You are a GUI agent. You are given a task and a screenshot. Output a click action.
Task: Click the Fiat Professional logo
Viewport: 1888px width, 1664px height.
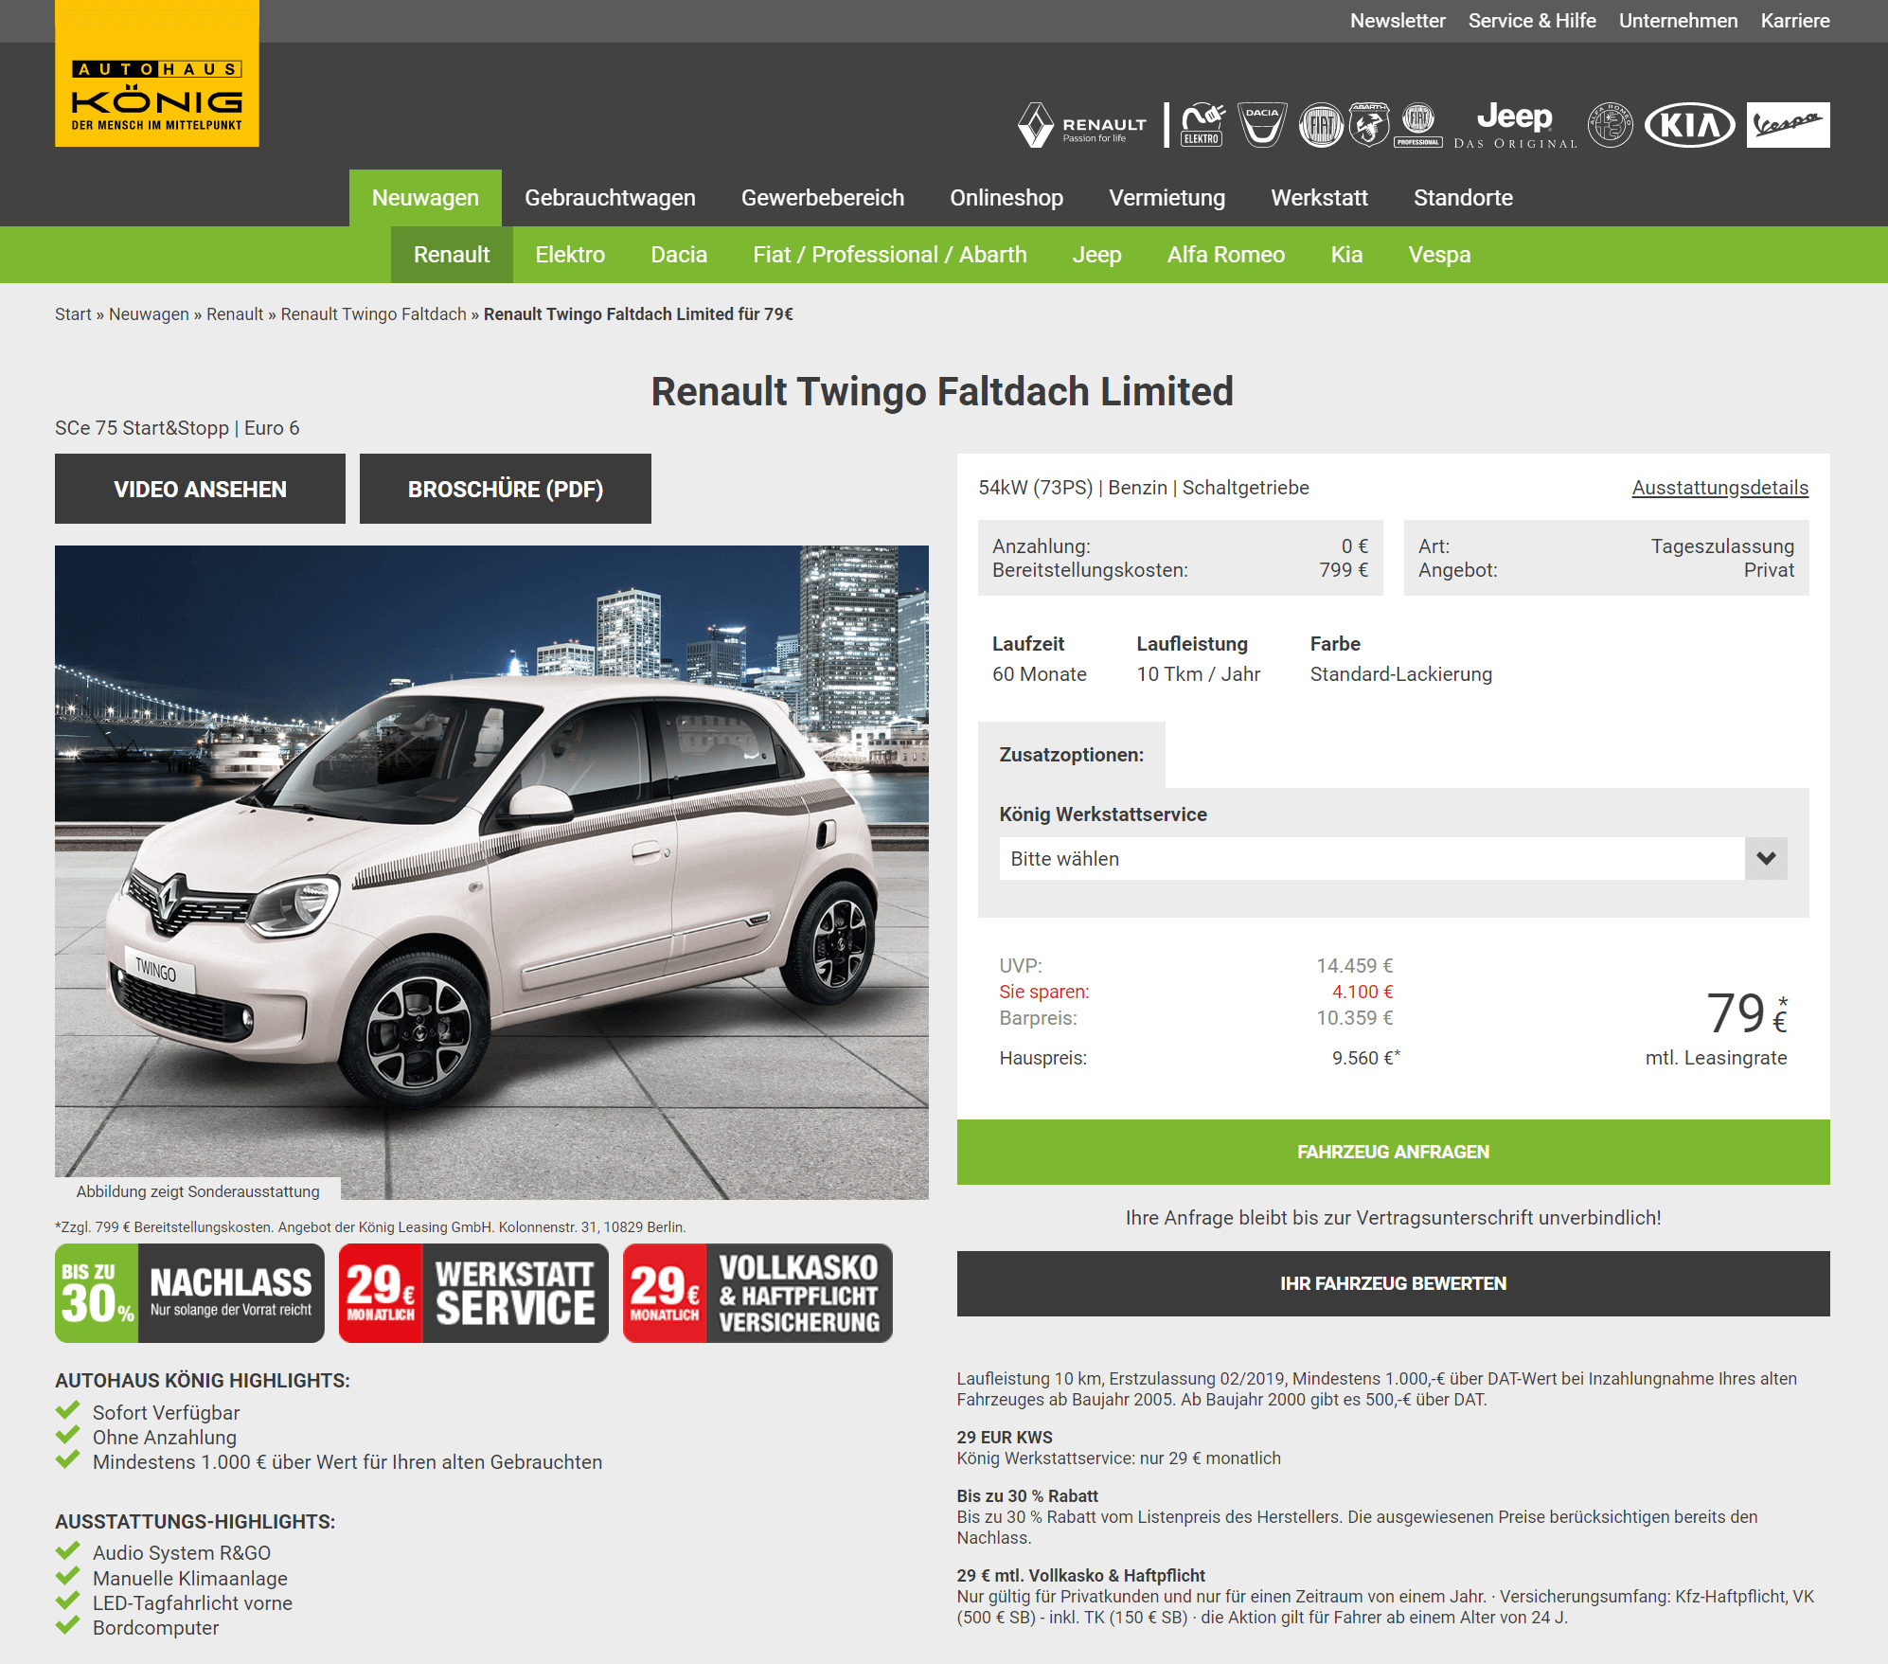(1418, 125)
